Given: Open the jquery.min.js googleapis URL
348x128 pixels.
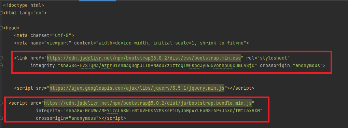Looking at the screenshot, I should point(137,88).
